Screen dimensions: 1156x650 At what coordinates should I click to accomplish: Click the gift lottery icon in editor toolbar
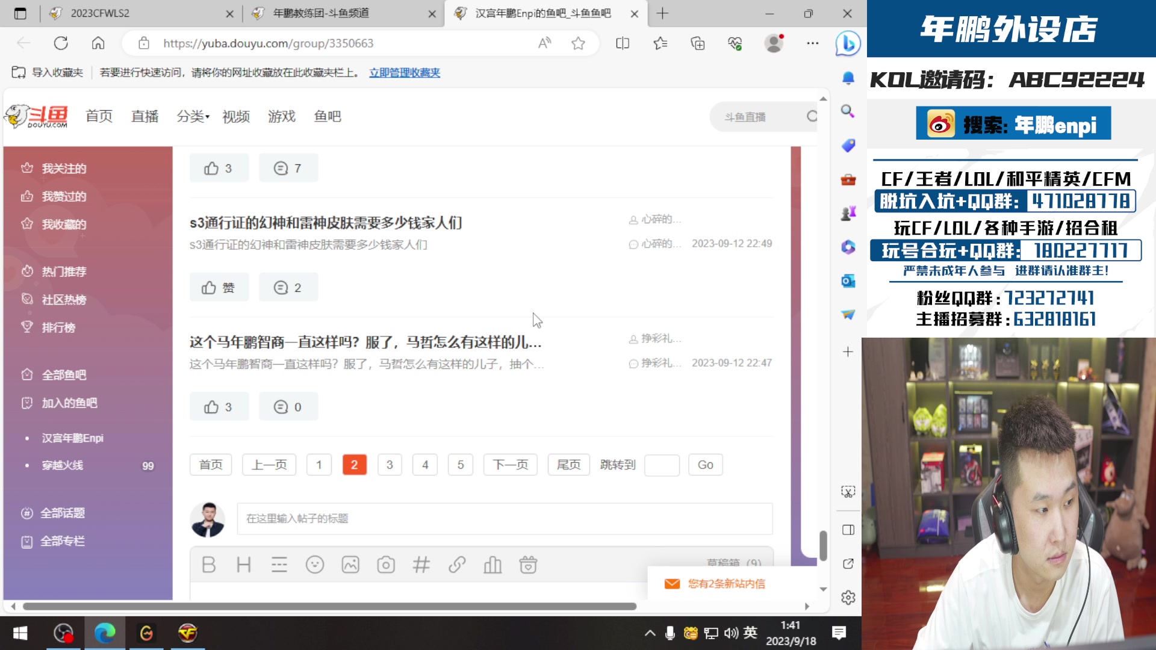tap(528, 565)
